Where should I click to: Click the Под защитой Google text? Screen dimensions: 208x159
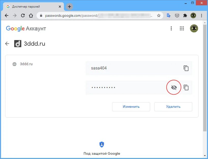coord(102,153)
